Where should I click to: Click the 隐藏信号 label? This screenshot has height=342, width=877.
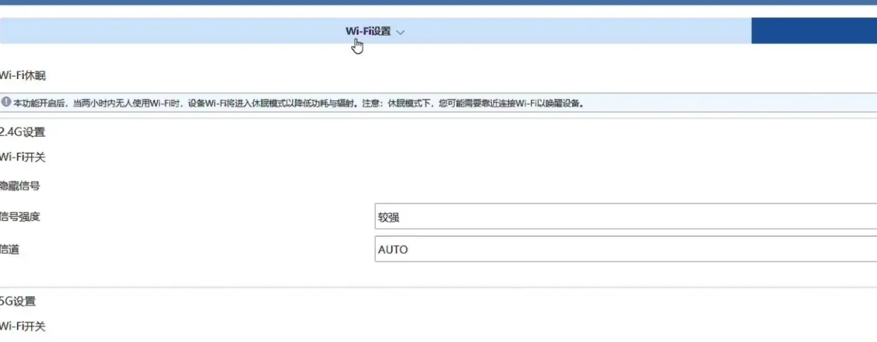[20, 186]
